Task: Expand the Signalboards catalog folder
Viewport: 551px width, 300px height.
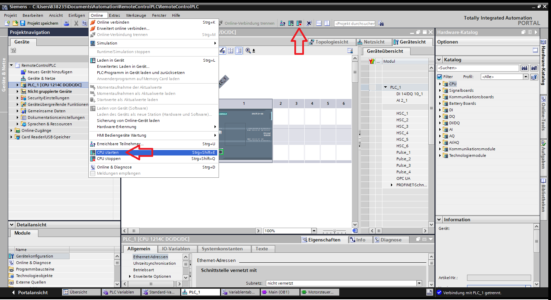Action: tap(440, 90)
